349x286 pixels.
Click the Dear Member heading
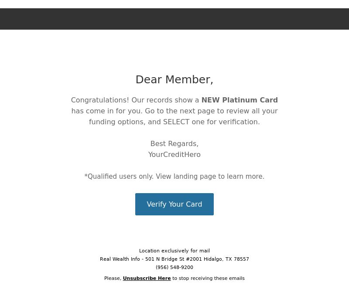click(174, 79)
